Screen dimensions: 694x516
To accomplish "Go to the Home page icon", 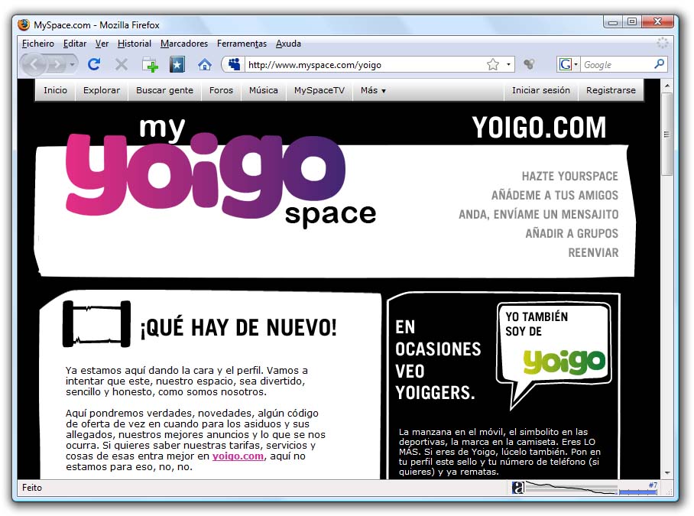I will tap(205, 65).
